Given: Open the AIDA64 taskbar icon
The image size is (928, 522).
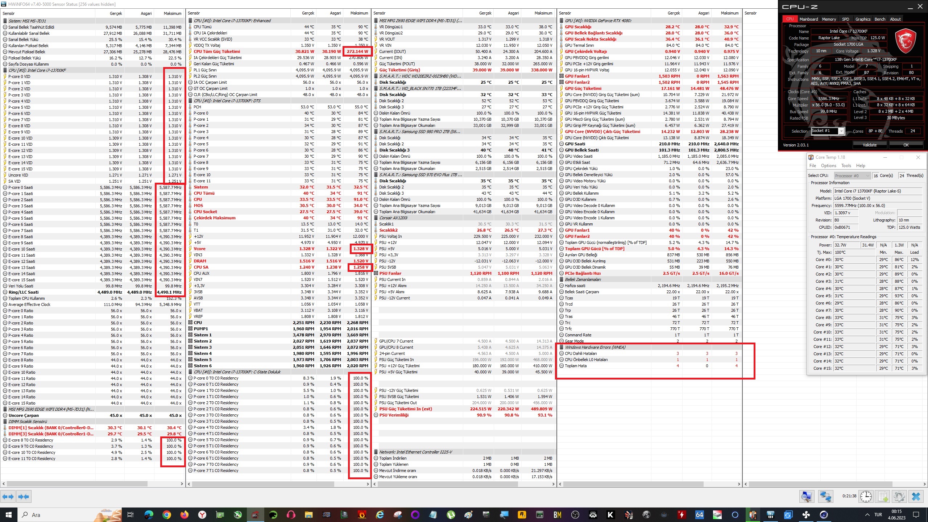Looking at the screenshot, I should tap(699, 515).
